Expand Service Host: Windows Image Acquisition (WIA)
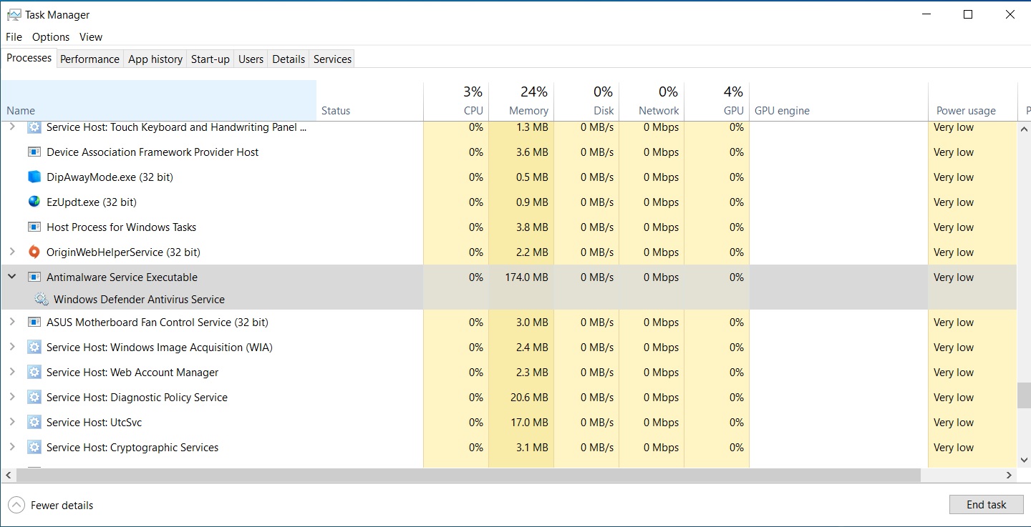 (x=11, y=348)
